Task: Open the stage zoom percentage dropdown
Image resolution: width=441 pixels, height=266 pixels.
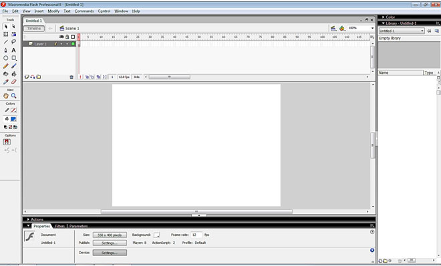Action: click(x=372, y=28)
